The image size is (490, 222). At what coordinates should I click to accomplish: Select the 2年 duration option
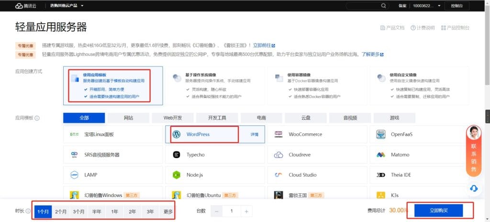pos(132,211)
